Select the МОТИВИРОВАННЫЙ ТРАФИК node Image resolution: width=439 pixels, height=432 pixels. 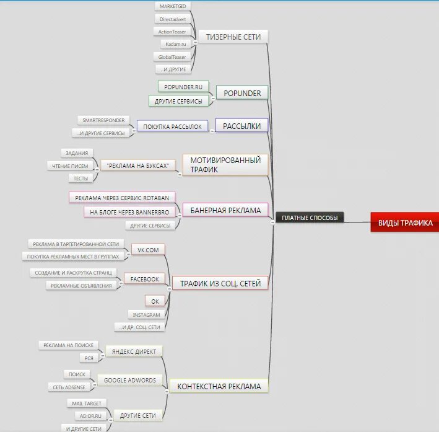(x=225, y=165)
